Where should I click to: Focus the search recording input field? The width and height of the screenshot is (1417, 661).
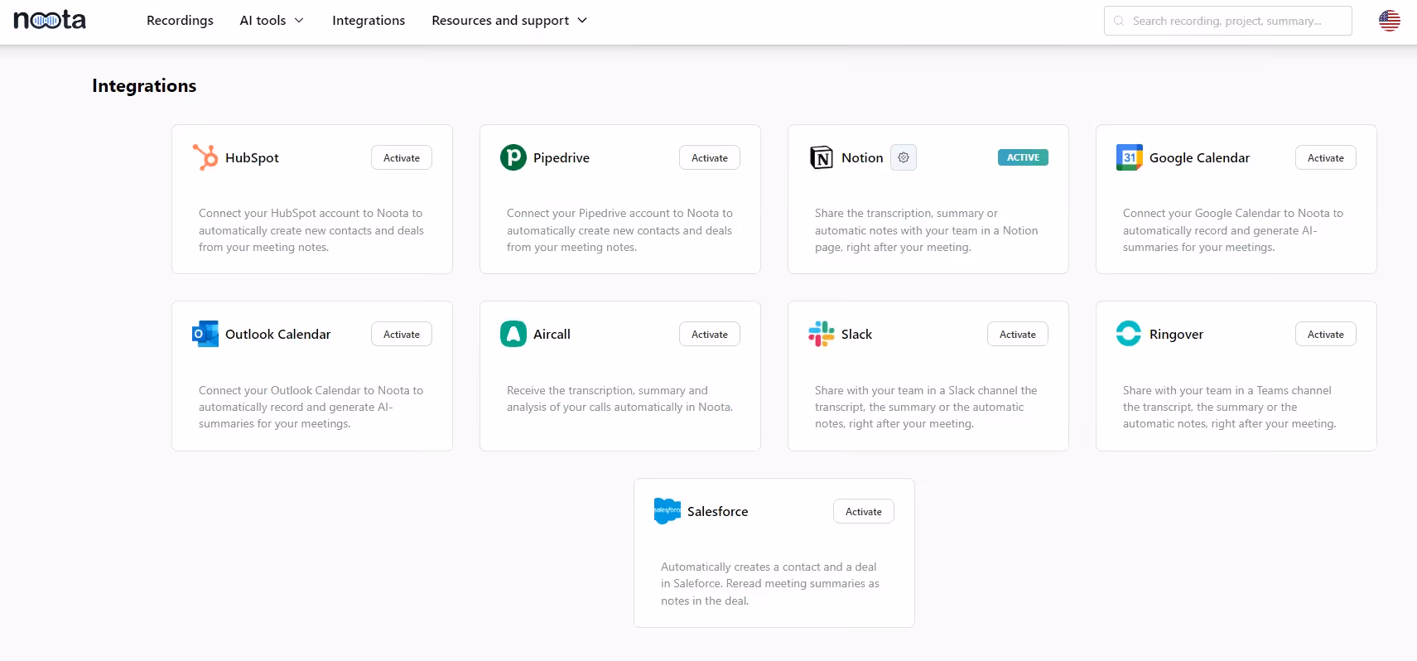click(1228, 21)
